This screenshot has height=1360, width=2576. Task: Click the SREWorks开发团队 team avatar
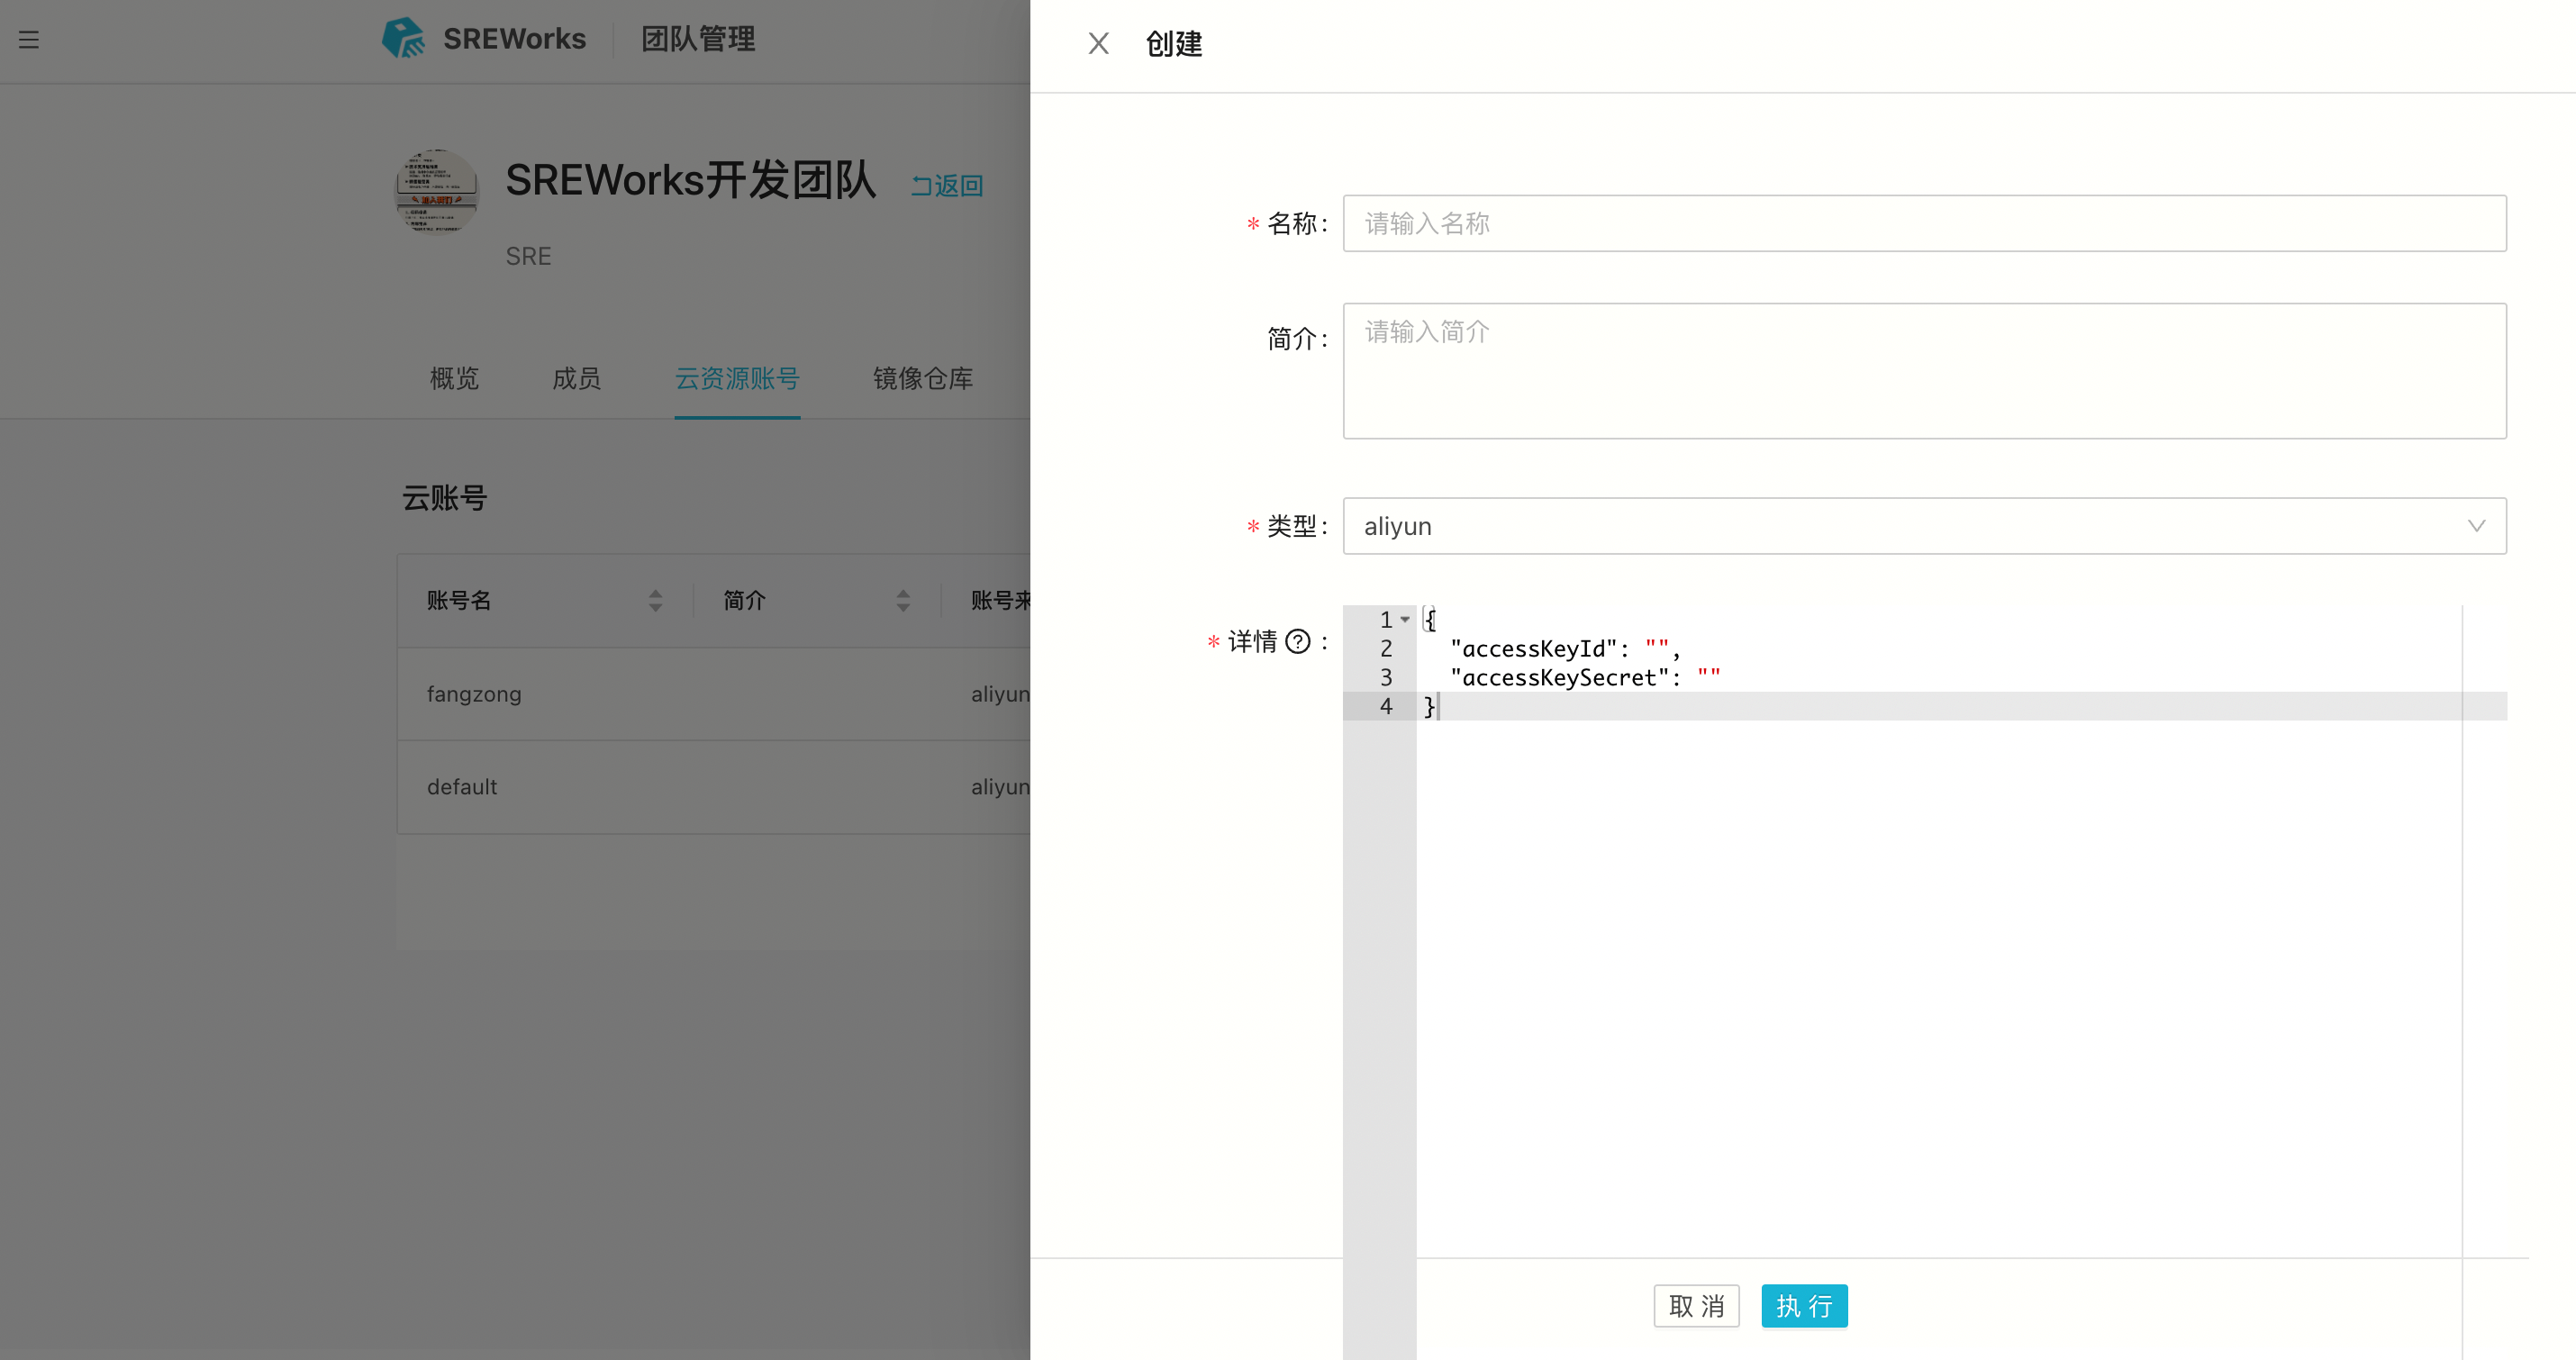pyautogui.click(x=437, y=191)
